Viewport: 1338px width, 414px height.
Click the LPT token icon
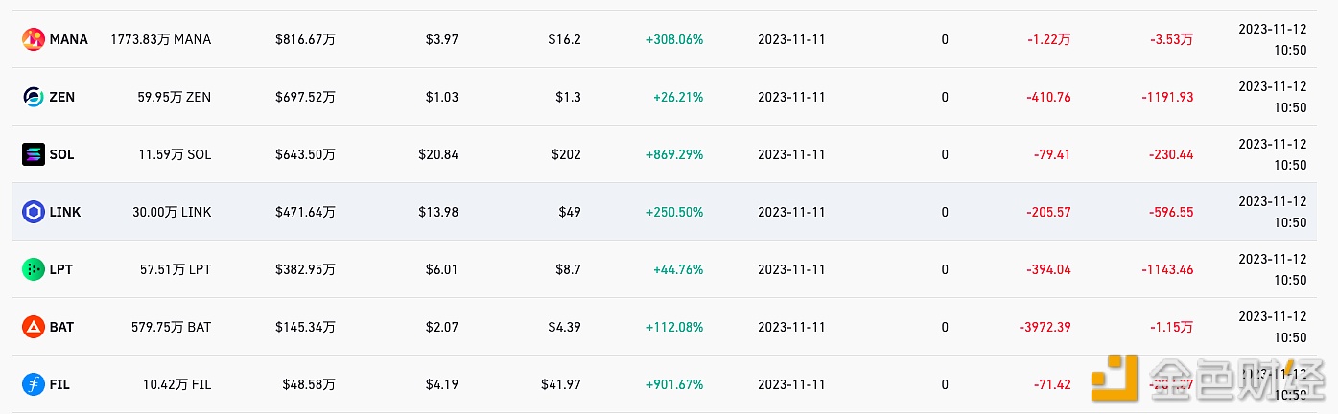coord(34,269)
